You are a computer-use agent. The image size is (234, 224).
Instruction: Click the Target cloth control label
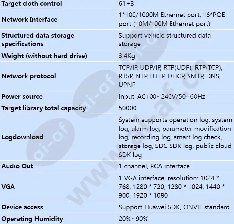(31, 3)
